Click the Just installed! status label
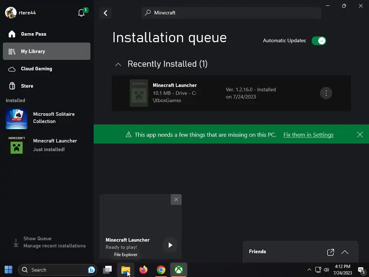Image resolution: width=369 pixels, height=277 pixels. coord(49,149)
